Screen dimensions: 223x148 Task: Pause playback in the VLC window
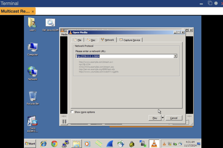(64, 122)
